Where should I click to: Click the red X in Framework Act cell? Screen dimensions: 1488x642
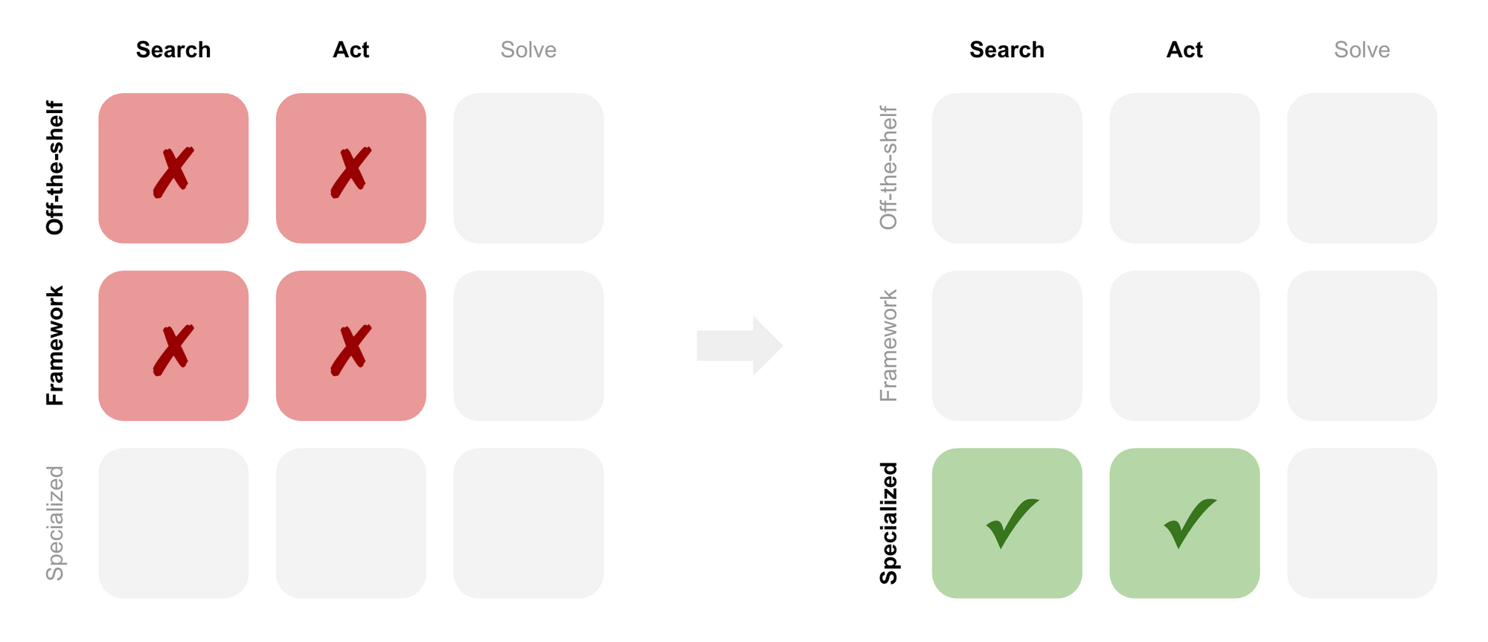(x=351, y=349)
